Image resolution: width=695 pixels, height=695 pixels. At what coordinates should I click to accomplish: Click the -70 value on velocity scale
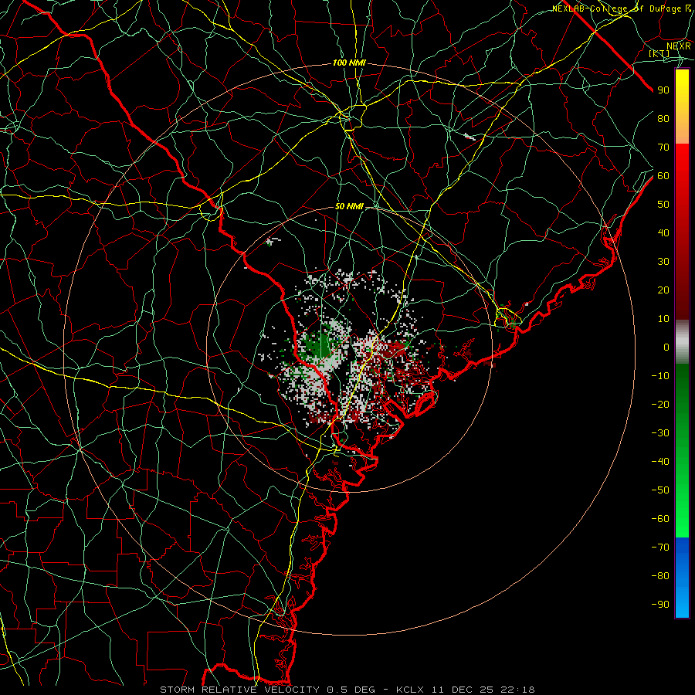pyautogui.click(x=660, y=548)
